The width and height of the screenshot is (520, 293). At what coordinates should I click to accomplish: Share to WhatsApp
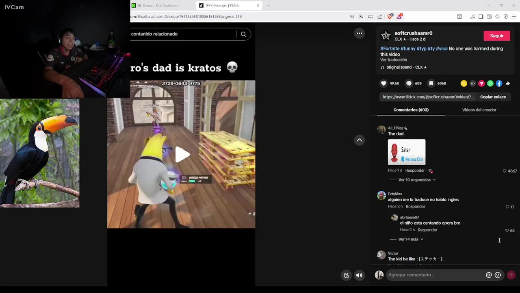coord(490,83)
